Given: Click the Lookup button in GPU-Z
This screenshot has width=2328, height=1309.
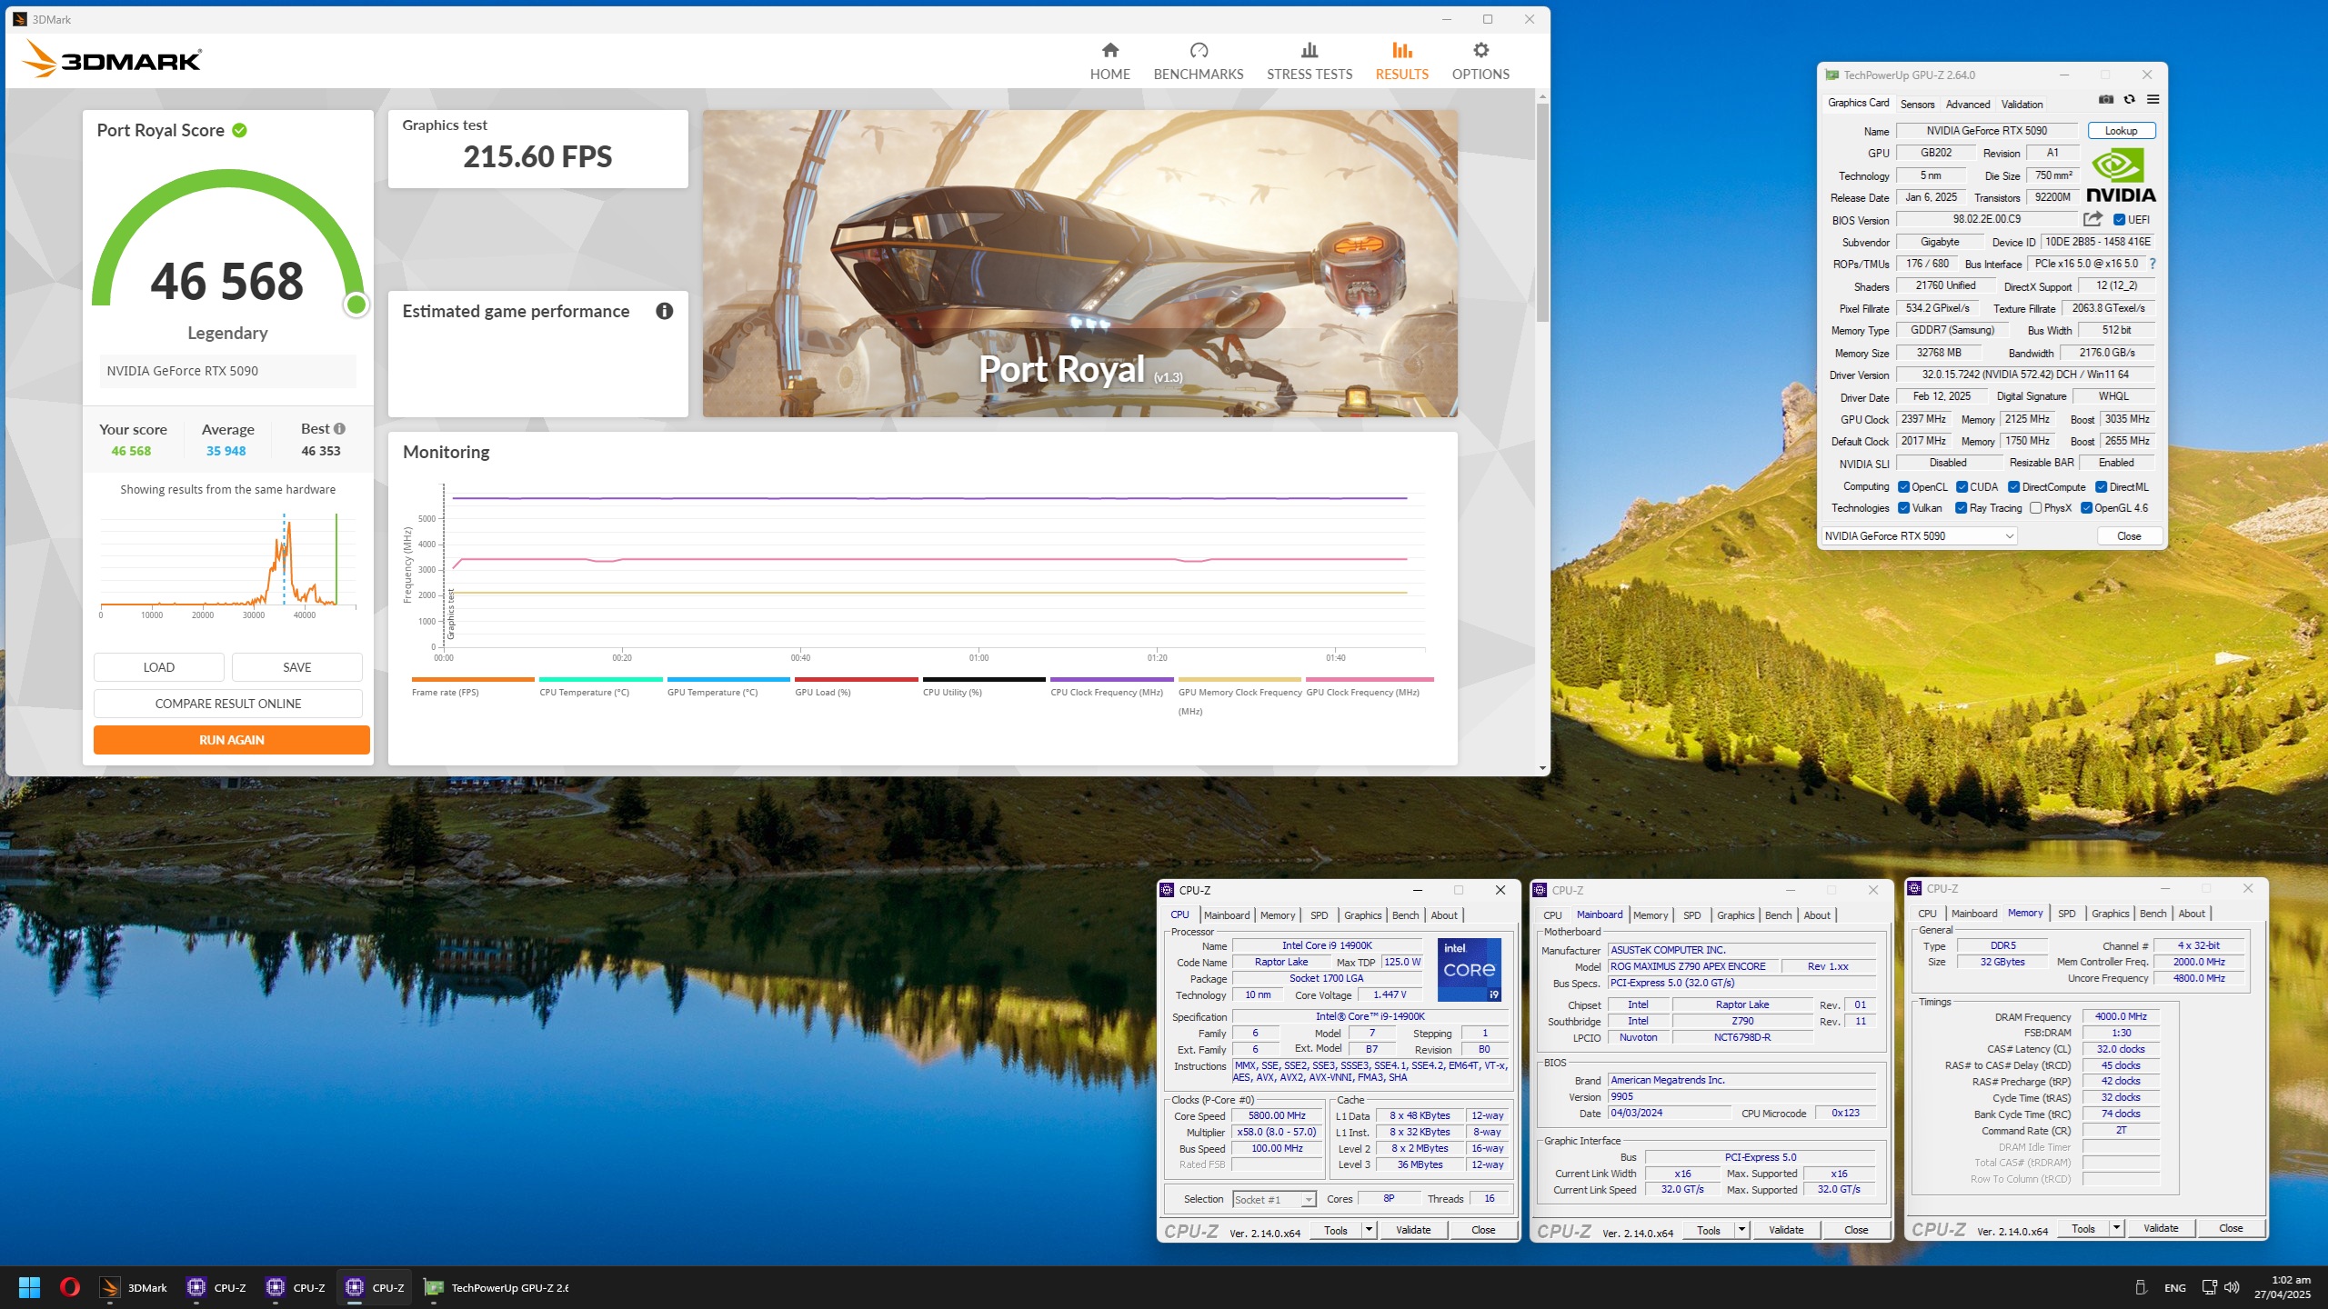Looking at the screenshot, I should click(x=2121, y=131).
